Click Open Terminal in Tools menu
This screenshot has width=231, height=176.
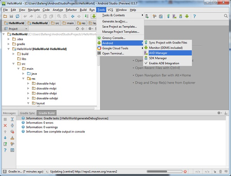tap(113, 54)
